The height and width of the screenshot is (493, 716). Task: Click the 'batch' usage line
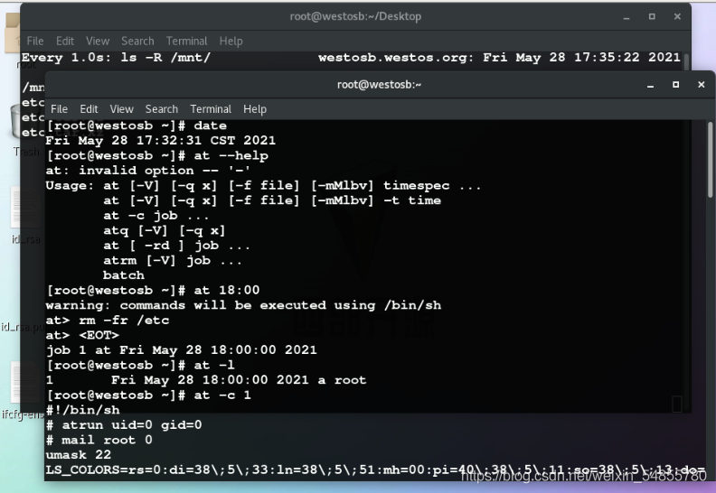point(124,275)
